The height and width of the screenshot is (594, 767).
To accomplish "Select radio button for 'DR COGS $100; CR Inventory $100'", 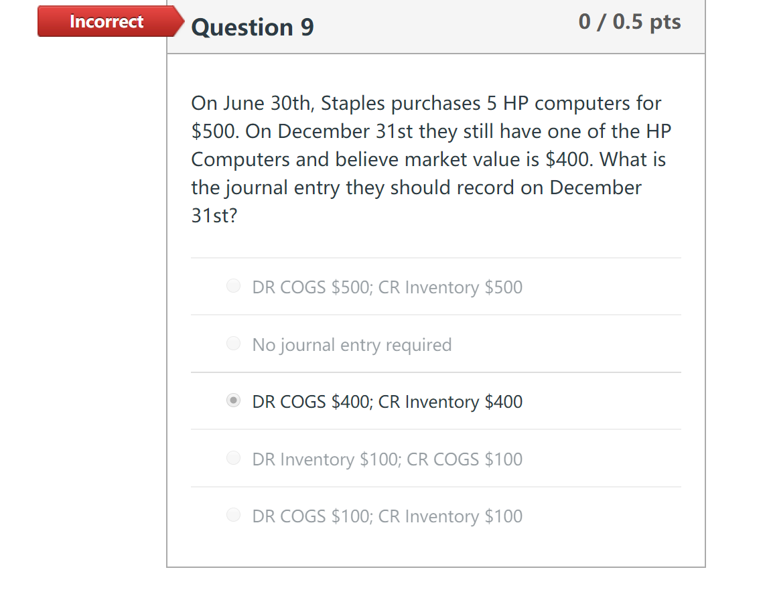I will click(234, 515).
